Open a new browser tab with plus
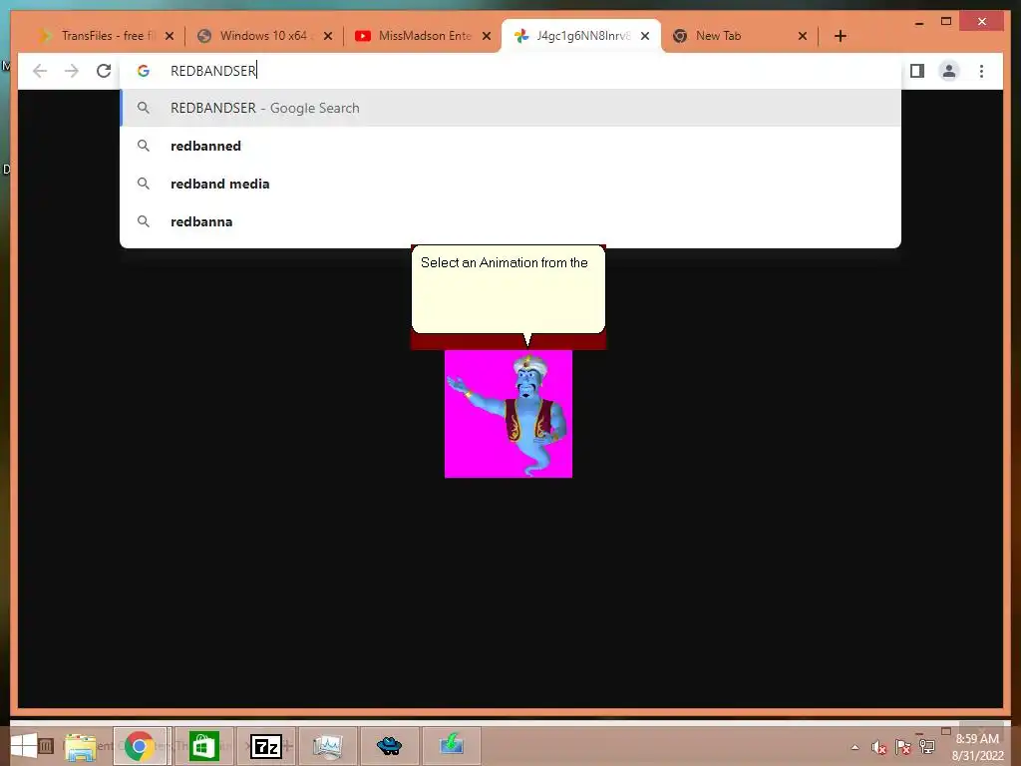Viewport: 1021px width, 766px height. click(x=841, y=36)
